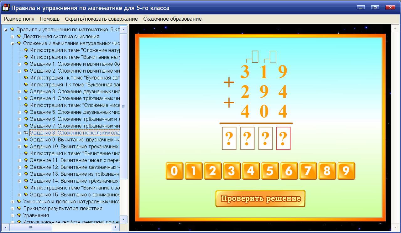
Task: Click the orange digit 3 tile
Action: (232, 171)
